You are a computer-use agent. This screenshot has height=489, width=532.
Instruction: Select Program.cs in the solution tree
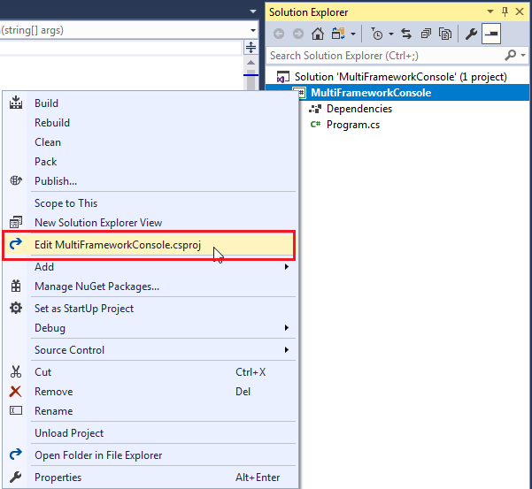352,125
